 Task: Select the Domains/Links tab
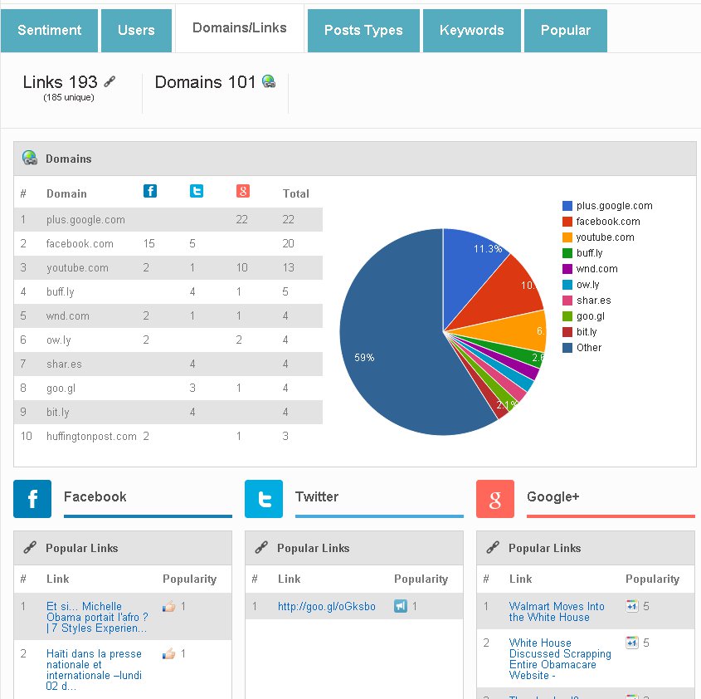pyautogui.click(x=240, y=28)
